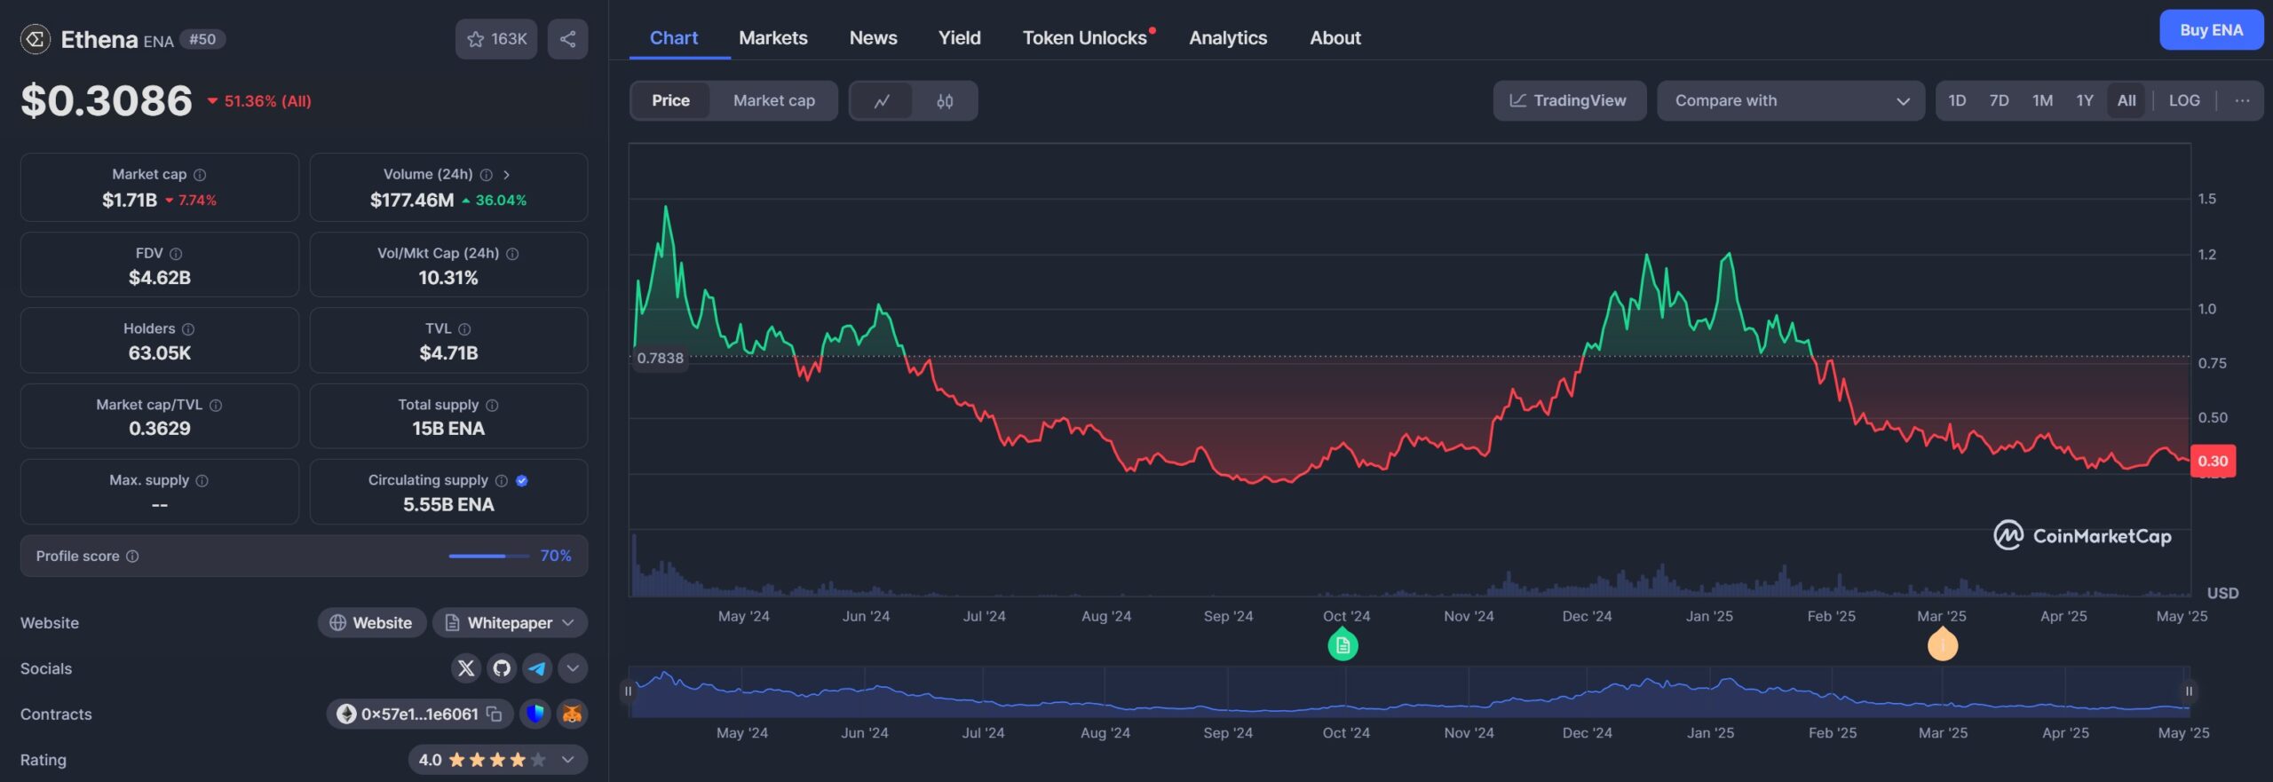Click the info icon beside Market cap

(x=200, y=175)
